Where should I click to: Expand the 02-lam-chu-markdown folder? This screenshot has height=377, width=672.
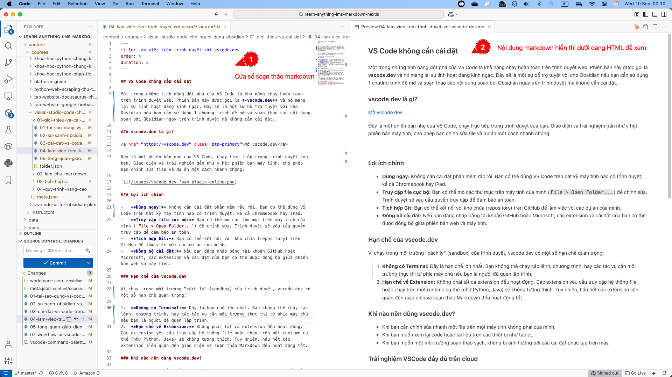62,174
